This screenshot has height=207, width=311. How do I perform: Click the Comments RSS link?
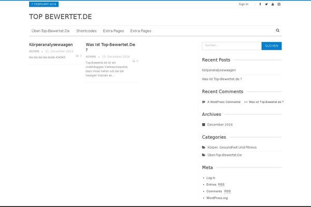coord(219,191)
